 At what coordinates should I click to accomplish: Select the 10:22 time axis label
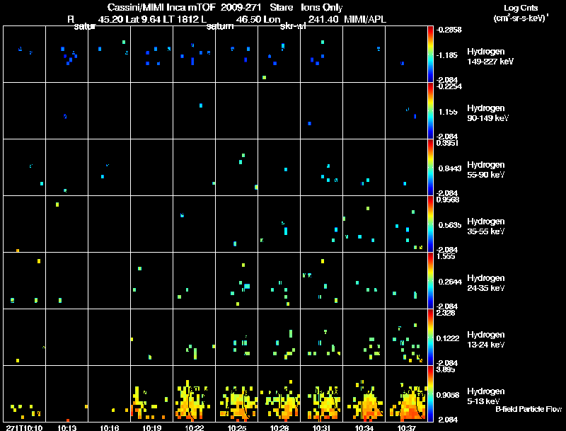pos(194,427)
